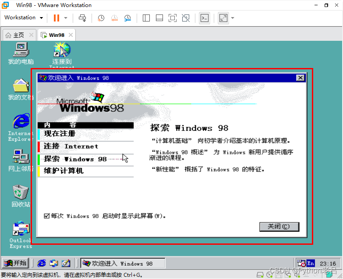Select the 我的文档 desktop folder icon
Image resolution: width=343 pixels, height=279 pixels.
pyautogui.click(x=21, y=89)
